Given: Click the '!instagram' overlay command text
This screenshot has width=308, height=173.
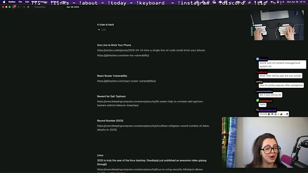Looking at the screenshot, I should pos(193,3).
